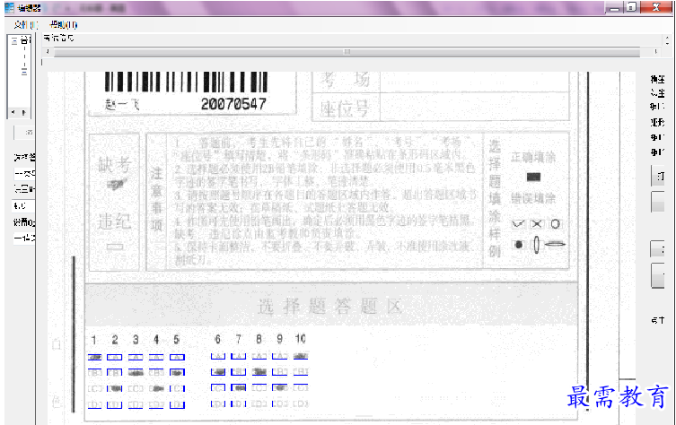Click the third button in the right panel
This screenshot has width=676, height=425.
(658, 249)
